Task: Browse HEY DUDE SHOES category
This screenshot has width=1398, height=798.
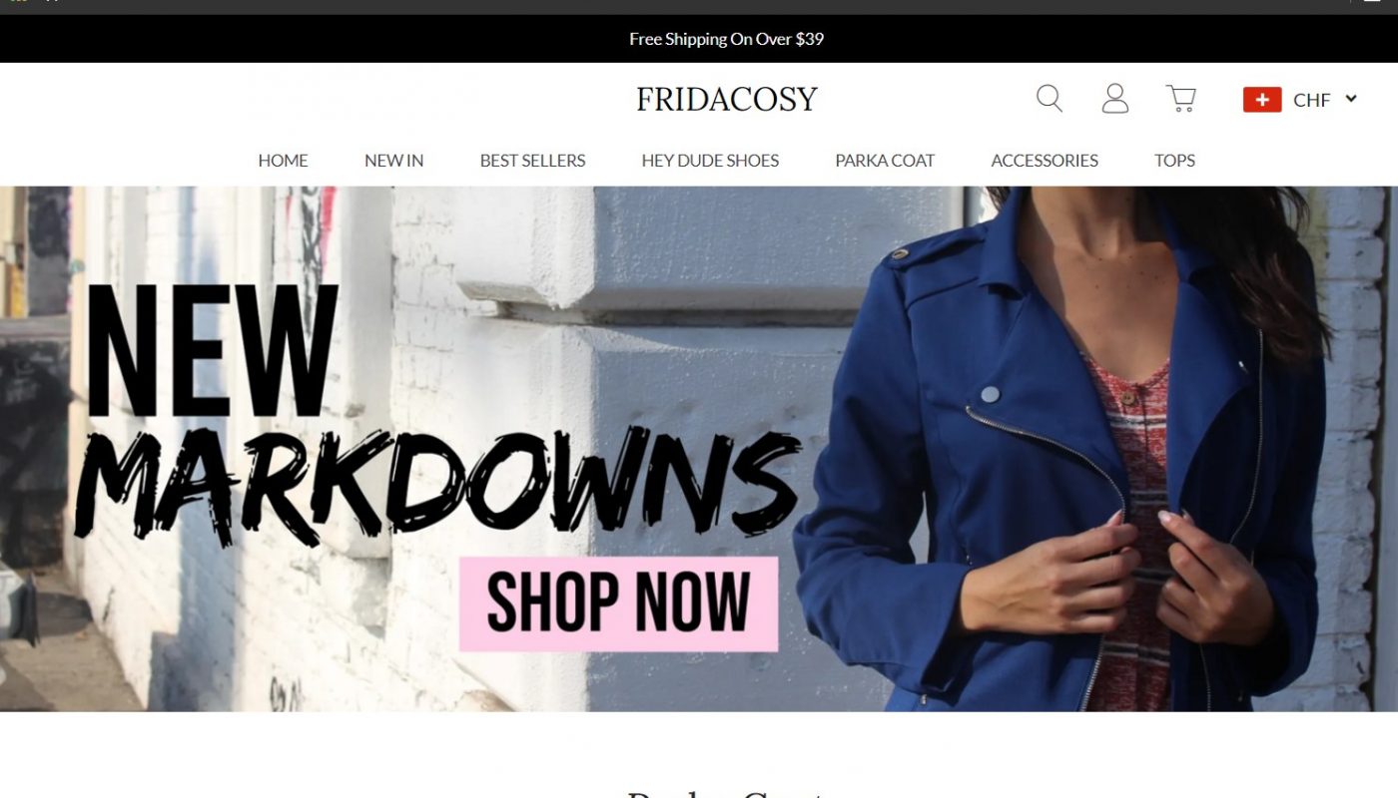Action: (x=710, y=161)
